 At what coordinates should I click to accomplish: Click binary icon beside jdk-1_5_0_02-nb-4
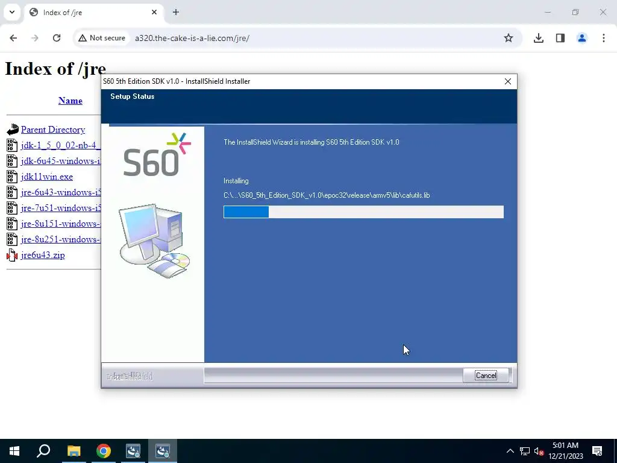tap(12, 145)
